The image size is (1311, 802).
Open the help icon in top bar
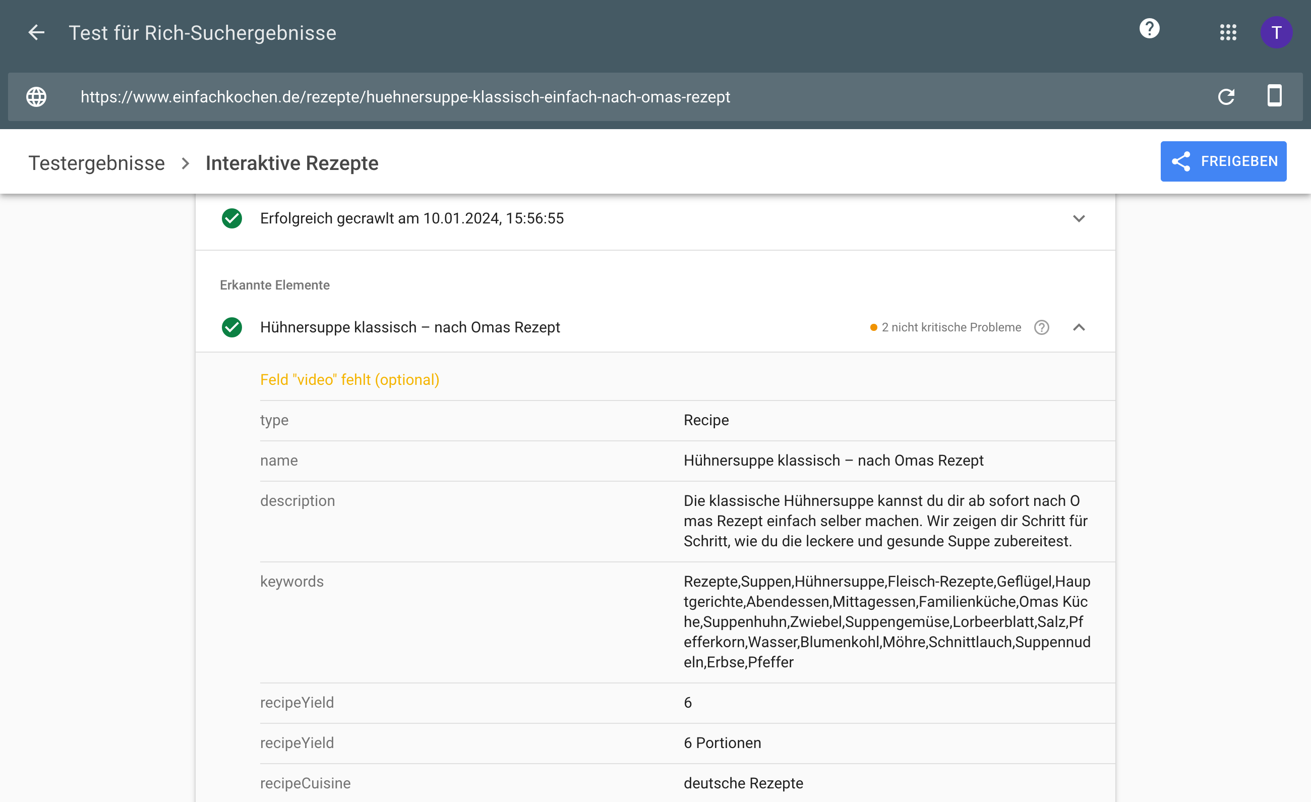point(1149,28)
